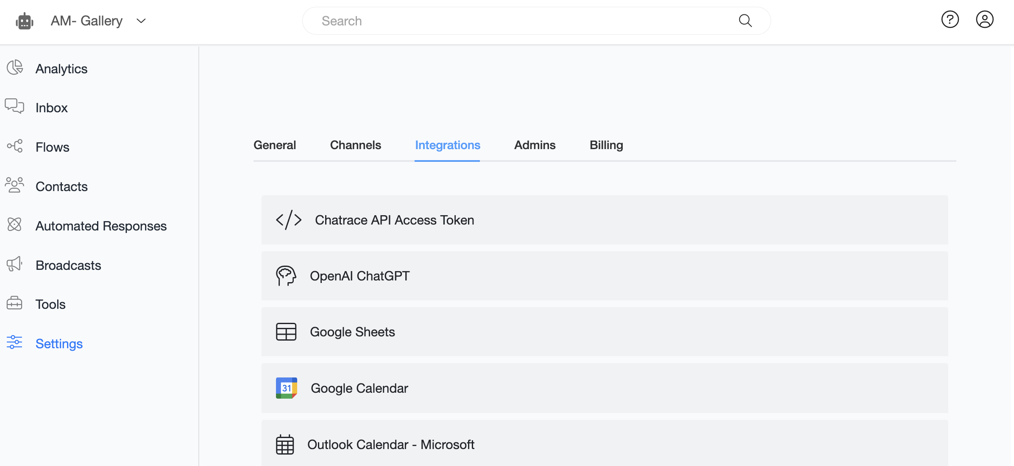Click the Broadcasts megaphone icon
The width and height of the screenshot is (1014, 466).
pyautogui.click(x=14, y=264)
